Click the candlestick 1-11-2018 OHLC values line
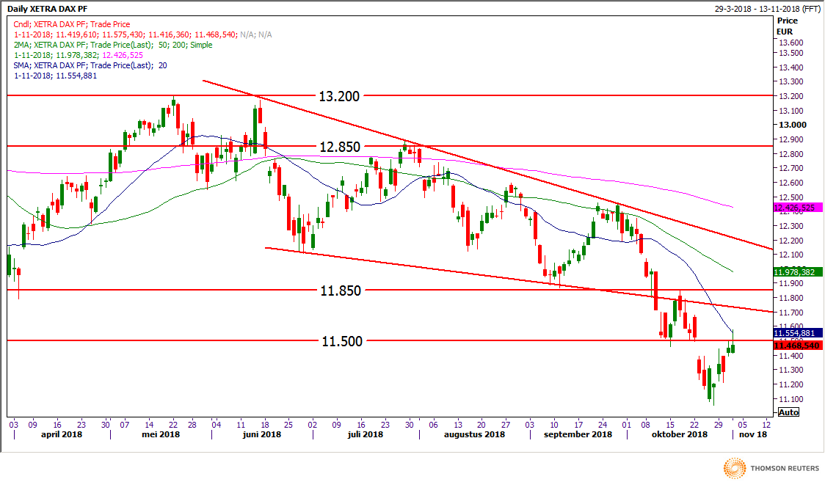The width and height of the screenshot is (825, 482). pos(142,34)
